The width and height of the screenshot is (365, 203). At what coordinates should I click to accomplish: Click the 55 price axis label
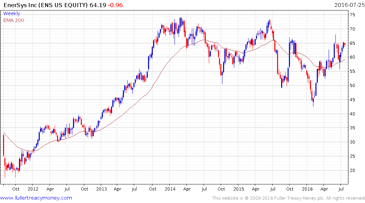(352, 71)
